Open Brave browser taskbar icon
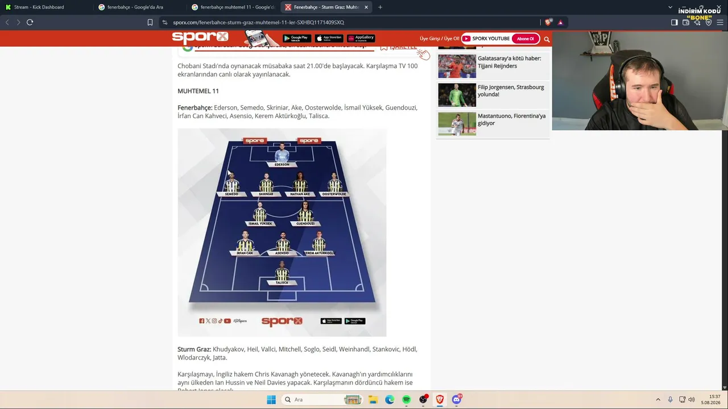Image resolution: width=728 pixels, height=409 pixels. [x=440, y=399]
